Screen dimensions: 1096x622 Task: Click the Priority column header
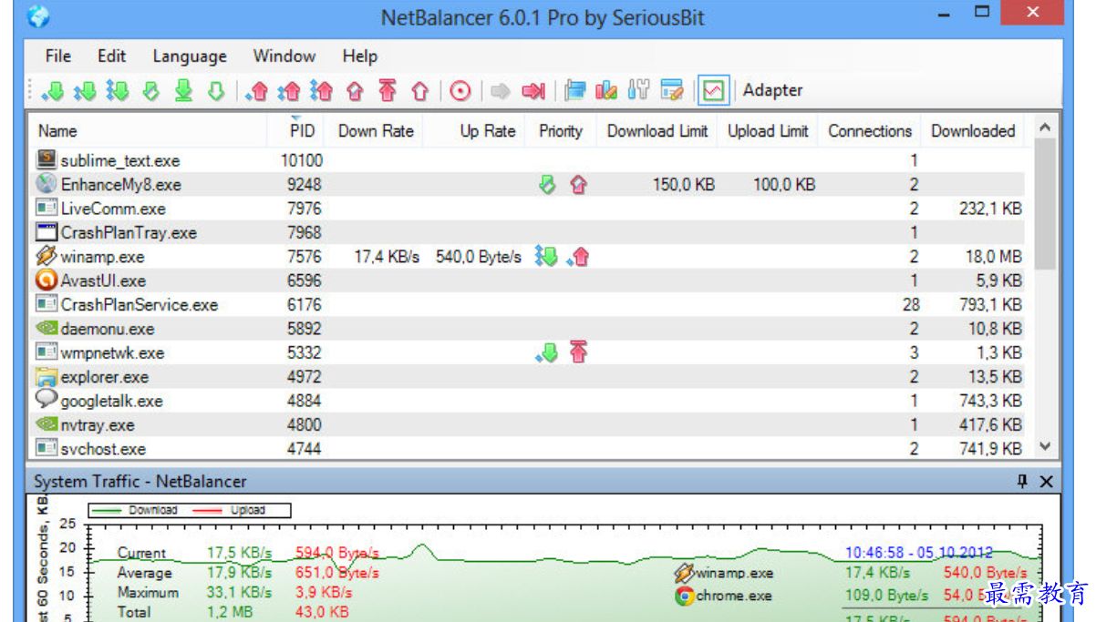point(561,130)
